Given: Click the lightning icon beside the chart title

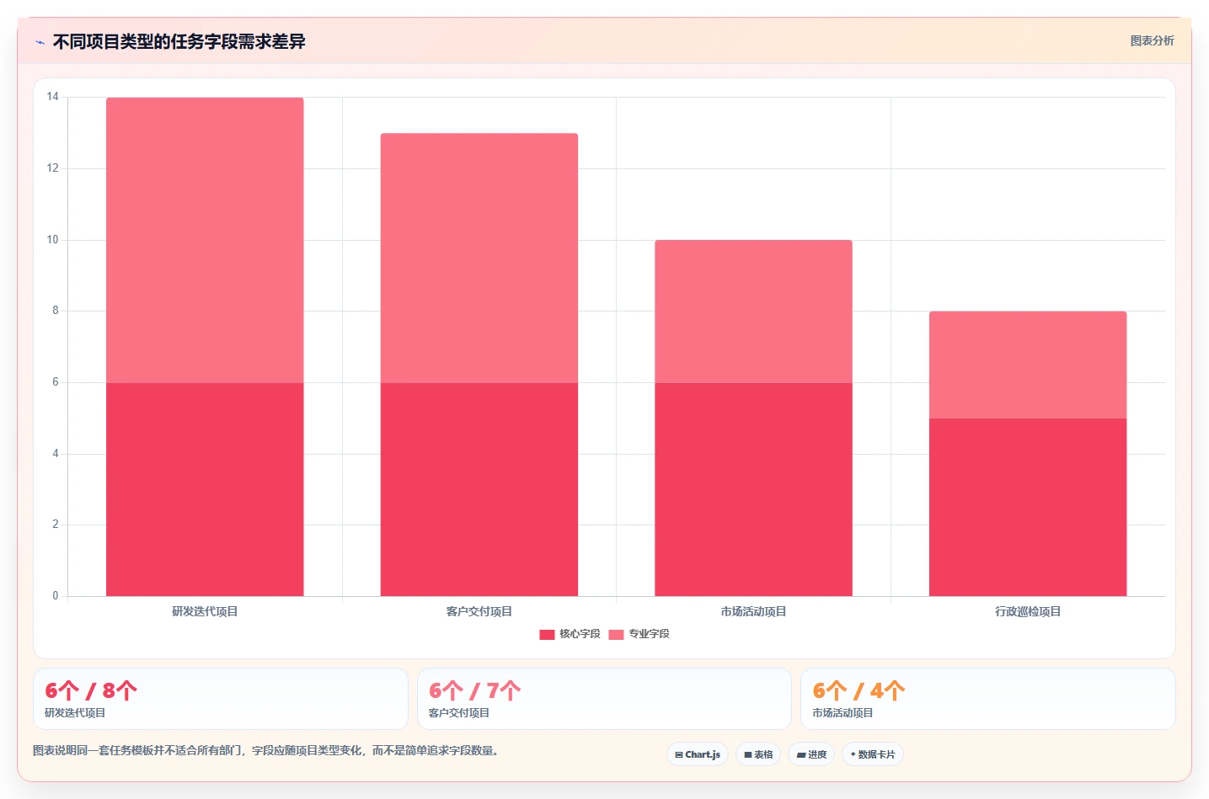Looking at the screenshot, I should 40,42.
